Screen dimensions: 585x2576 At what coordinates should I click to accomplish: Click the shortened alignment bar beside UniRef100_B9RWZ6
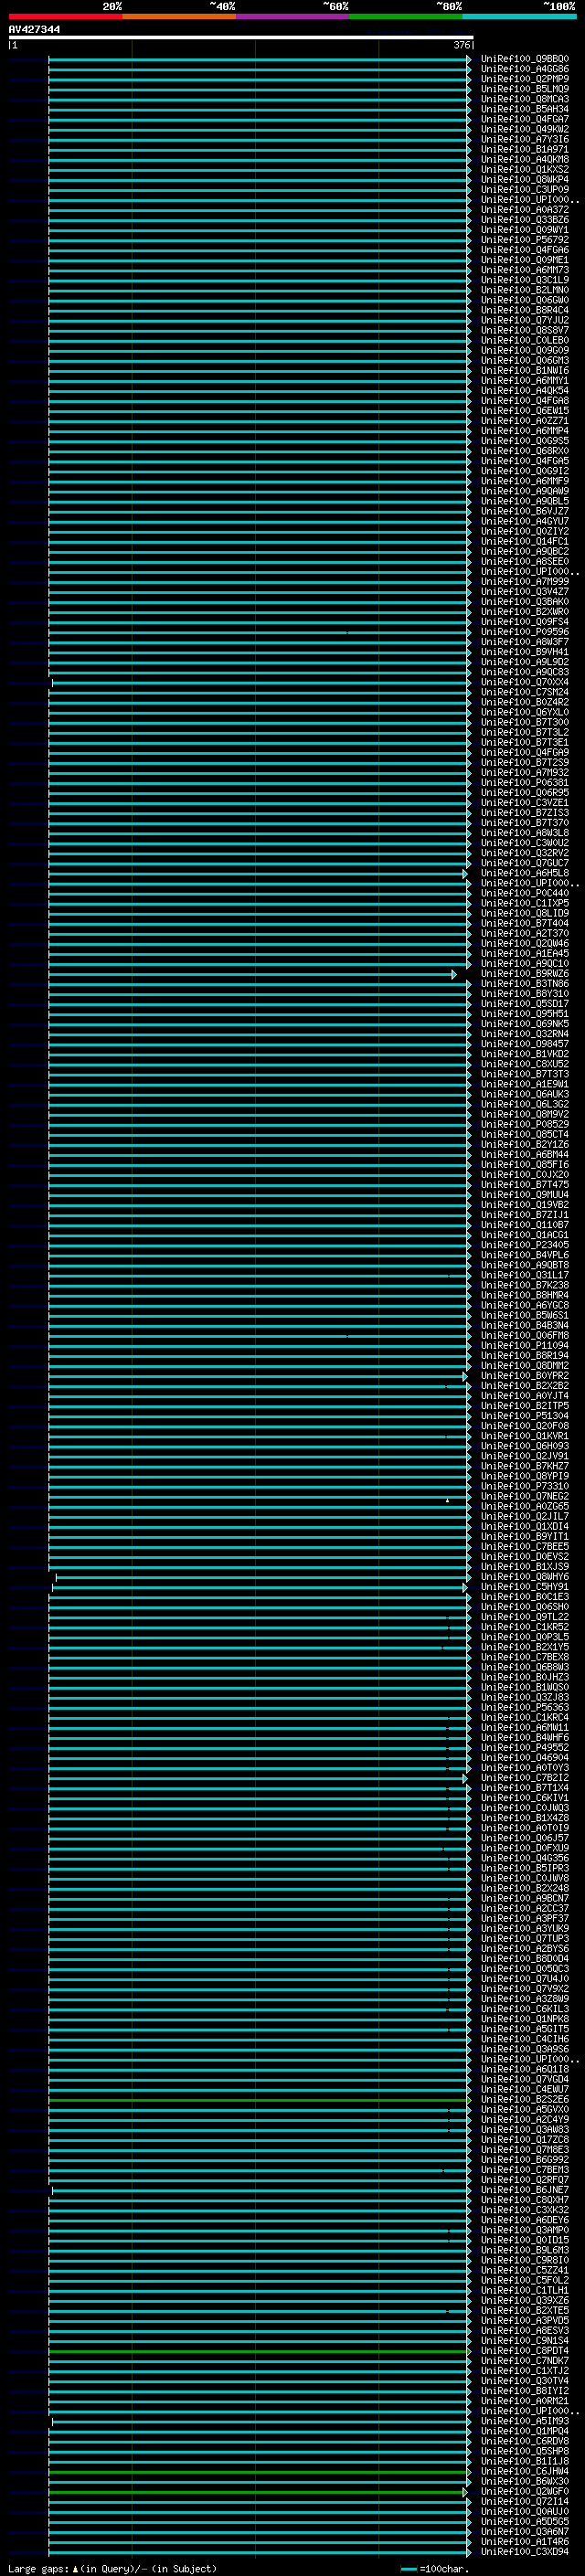[252, 974]
